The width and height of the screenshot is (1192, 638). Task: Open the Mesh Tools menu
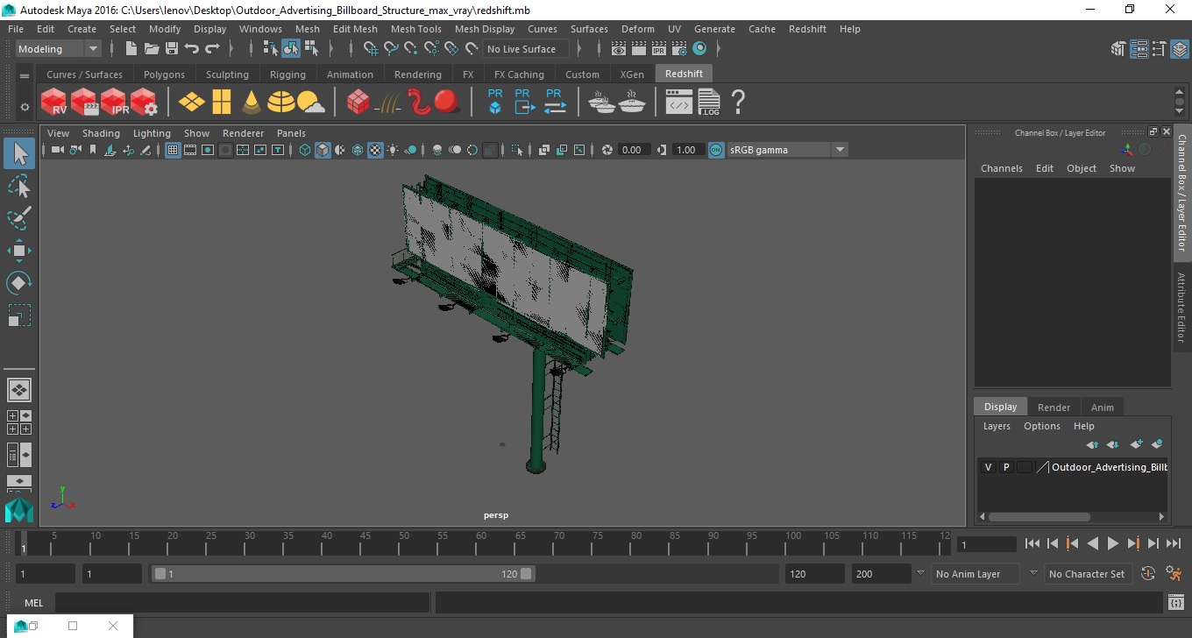[x=415, y=29]
